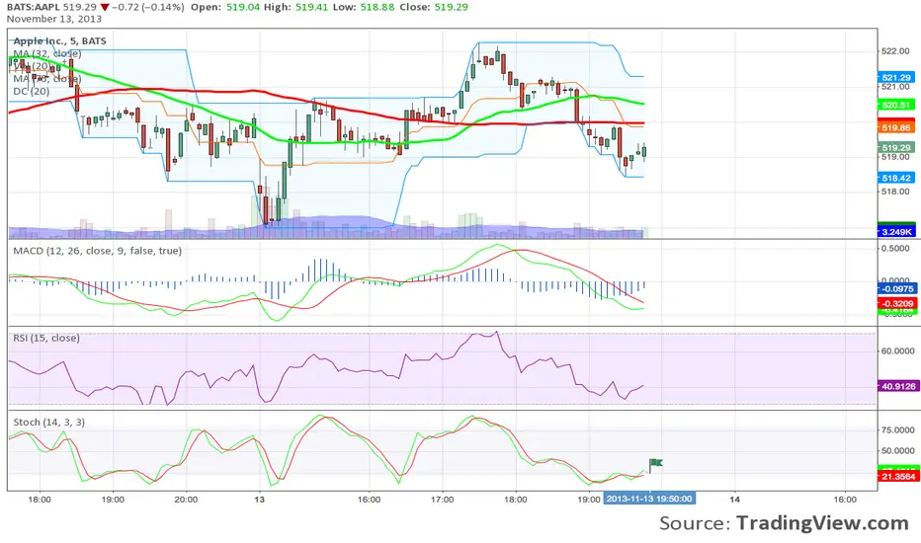The width and height of the screenshot is (921, 543).
Task: Click the 75.0000 Stoch axis label
Action: click(x=897, y=430)
